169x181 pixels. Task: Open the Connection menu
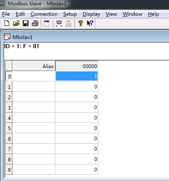(x=44, y=14)
